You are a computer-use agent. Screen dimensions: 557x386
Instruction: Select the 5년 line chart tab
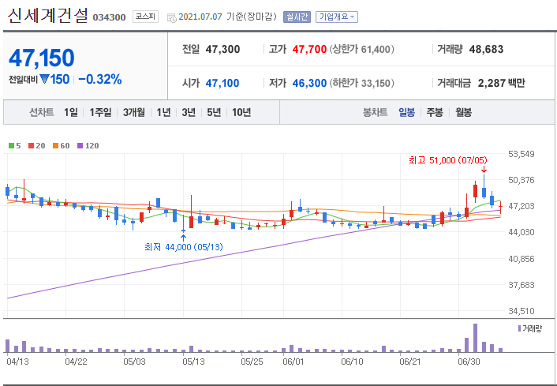pos(214,113)
